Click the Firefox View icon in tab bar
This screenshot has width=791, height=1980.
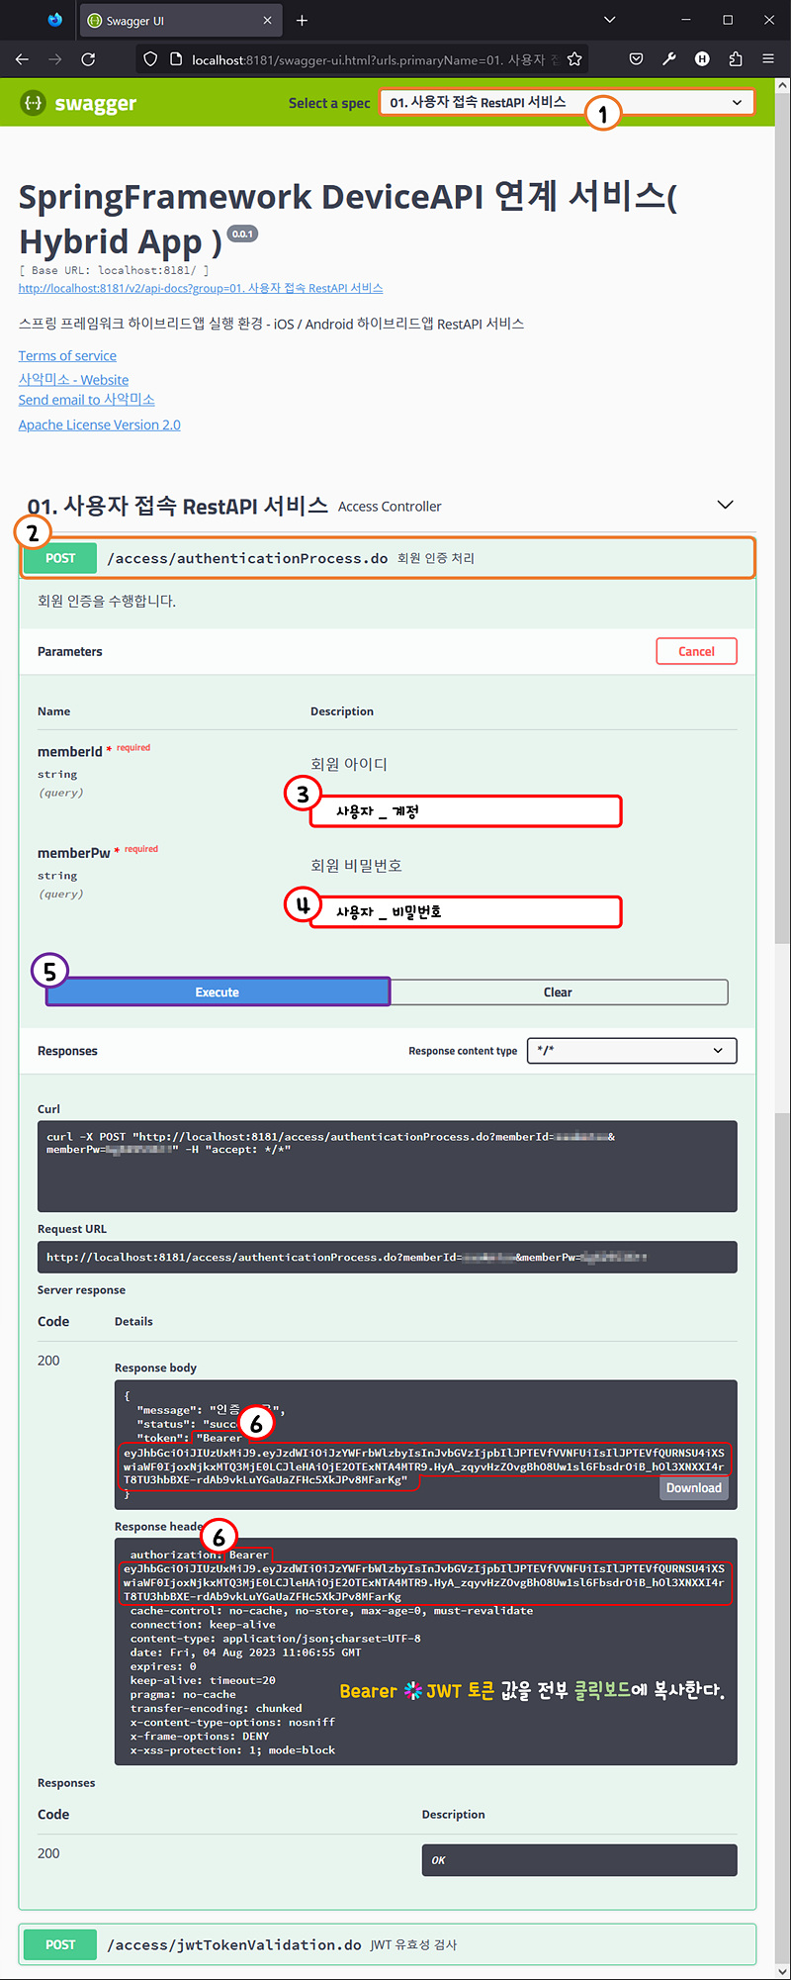[55, 20]
